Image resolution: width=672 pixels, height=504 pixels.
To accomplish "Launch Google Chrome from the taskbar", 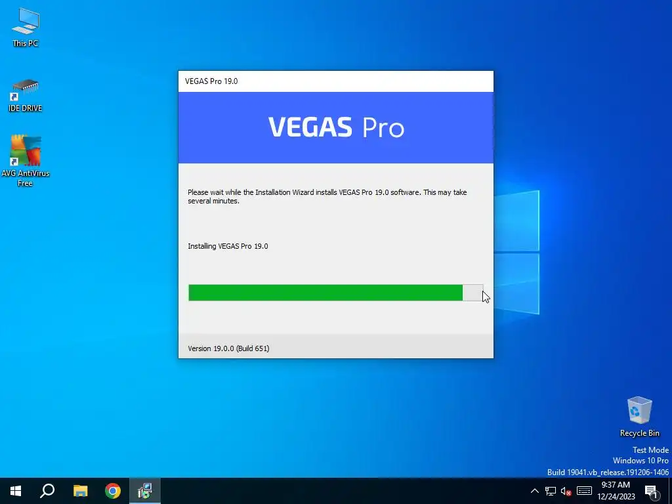I will (113, 491).
